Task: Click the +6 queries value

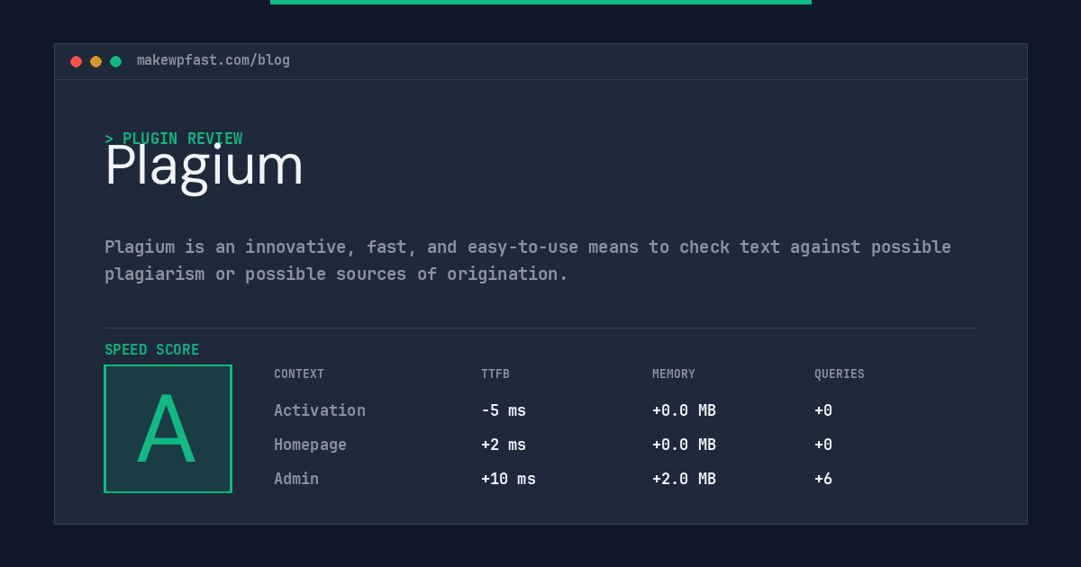Action: pos(823,479)
